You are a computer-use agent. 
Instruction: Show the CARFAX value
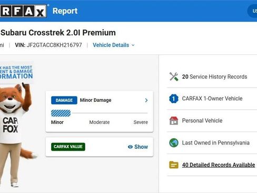(x=138, y=147)
